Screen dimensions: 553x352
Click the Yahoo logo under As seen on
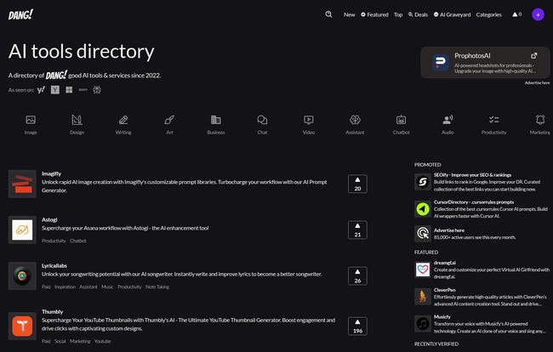(41, 89)
